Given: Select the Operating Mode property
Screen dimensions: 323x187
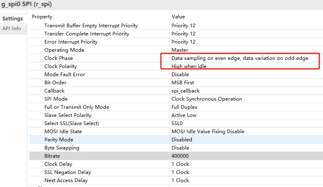Looking at the screenshot, I should (x=64, y=50).
